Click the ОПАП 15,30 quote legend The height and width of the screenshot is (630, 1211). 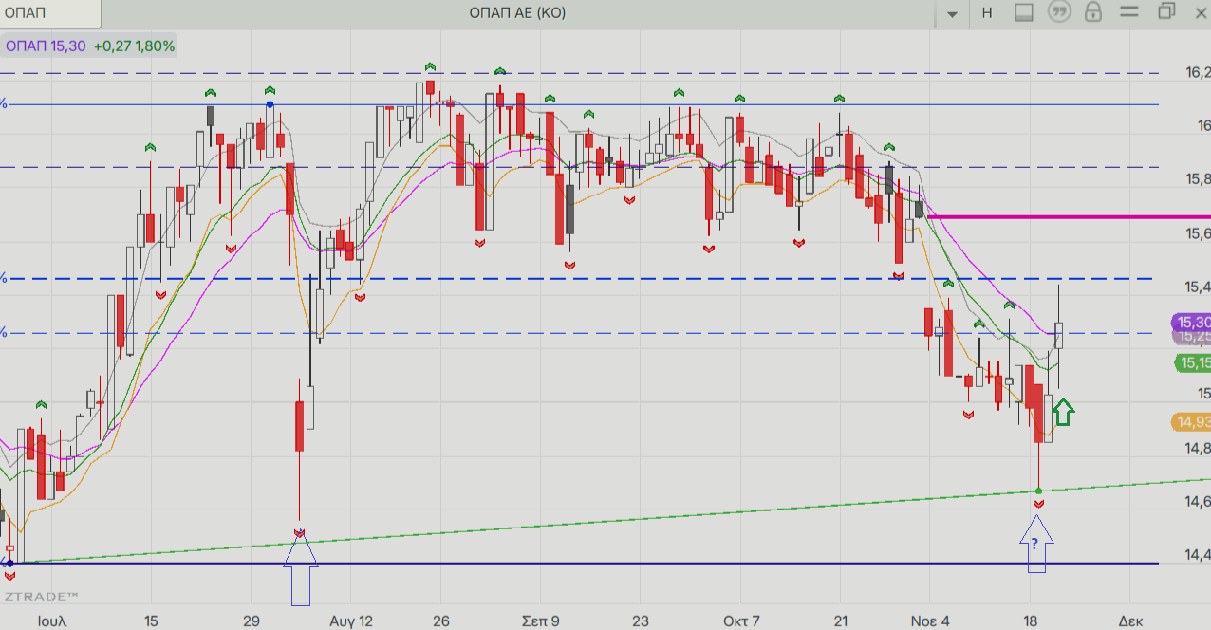(47, 46)
